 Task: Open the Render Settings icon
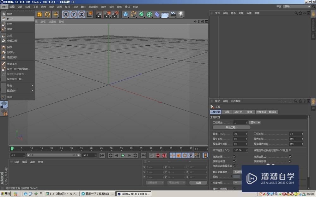[115, 14]
